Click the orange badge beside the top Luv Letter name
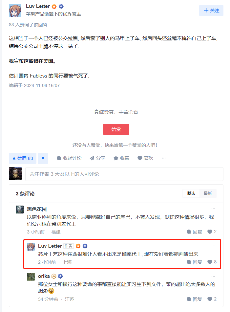The image size is (230, 312). point(54,7)
